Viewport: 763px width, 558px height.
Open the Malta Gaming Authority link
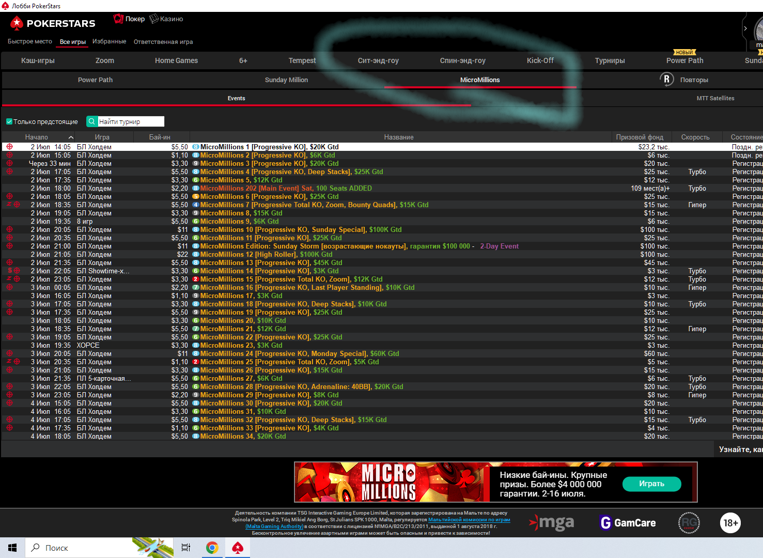pyautogui.click(x=274, y=526)
